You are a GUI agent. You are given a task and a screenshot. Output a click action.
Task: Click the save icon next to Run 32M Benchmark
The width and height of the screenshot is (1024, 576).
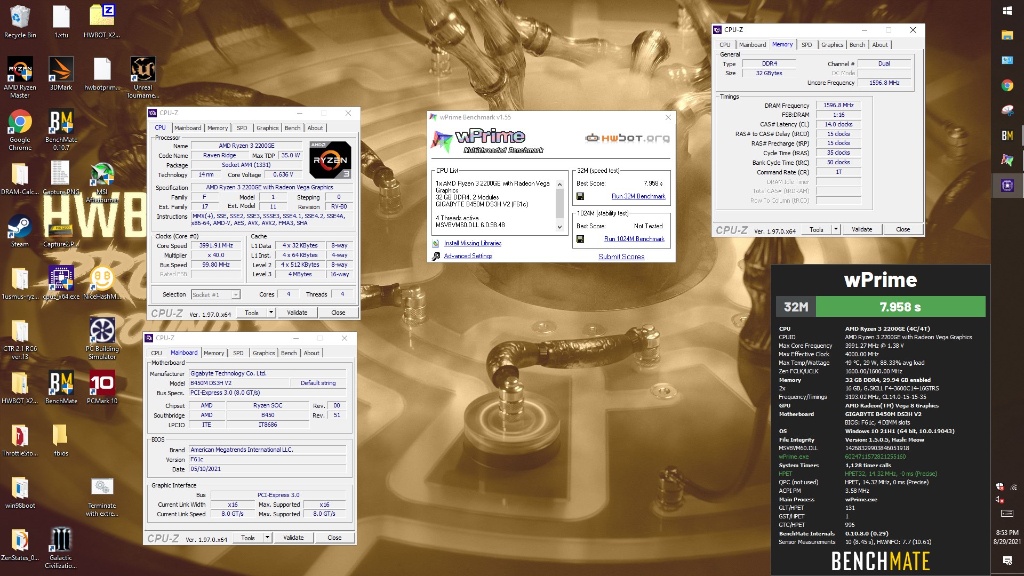tap(580, 196)
